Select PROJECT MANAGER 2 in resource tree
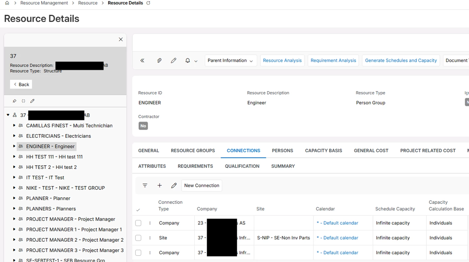This screenshot has width=469, height=262. click(x=75, y=240)
